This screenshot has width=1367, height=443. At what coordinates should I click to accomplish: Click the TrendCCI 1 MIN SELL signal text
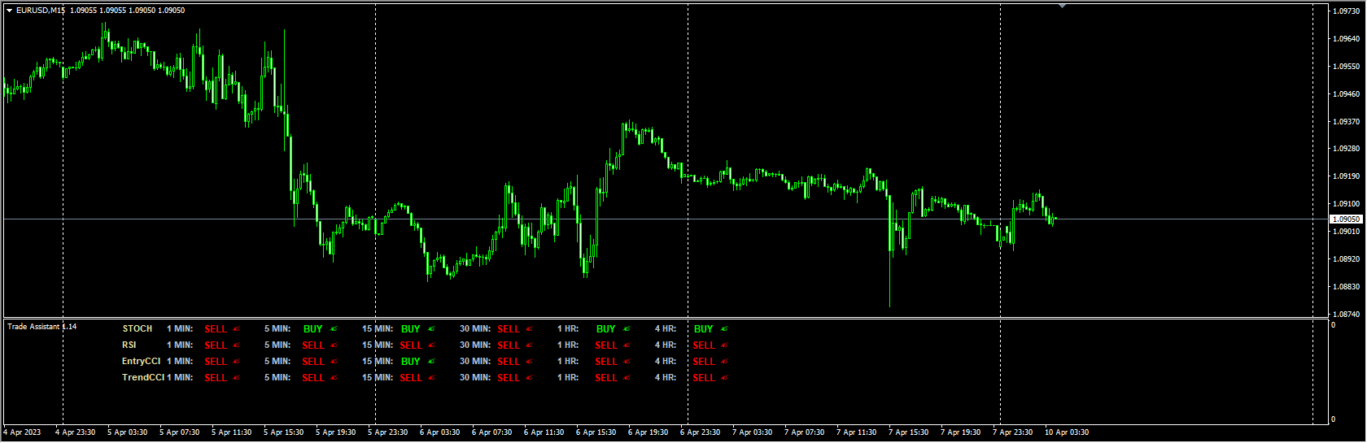tap(216, 378)
